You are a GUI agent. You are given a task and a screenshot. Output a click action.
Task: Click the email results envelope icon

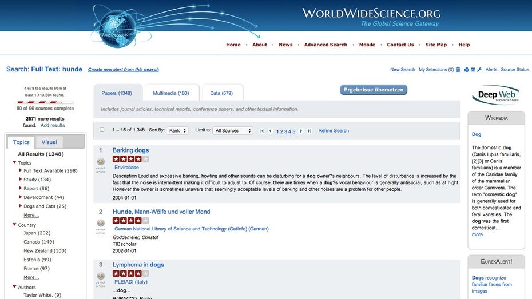(473, 70)
